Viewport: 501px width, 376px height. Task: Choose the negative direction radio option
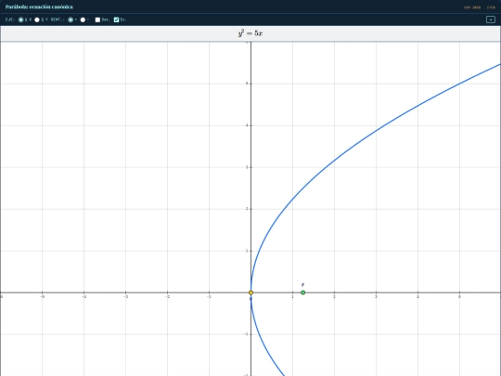pyautogui.click(x=83, y=19)
